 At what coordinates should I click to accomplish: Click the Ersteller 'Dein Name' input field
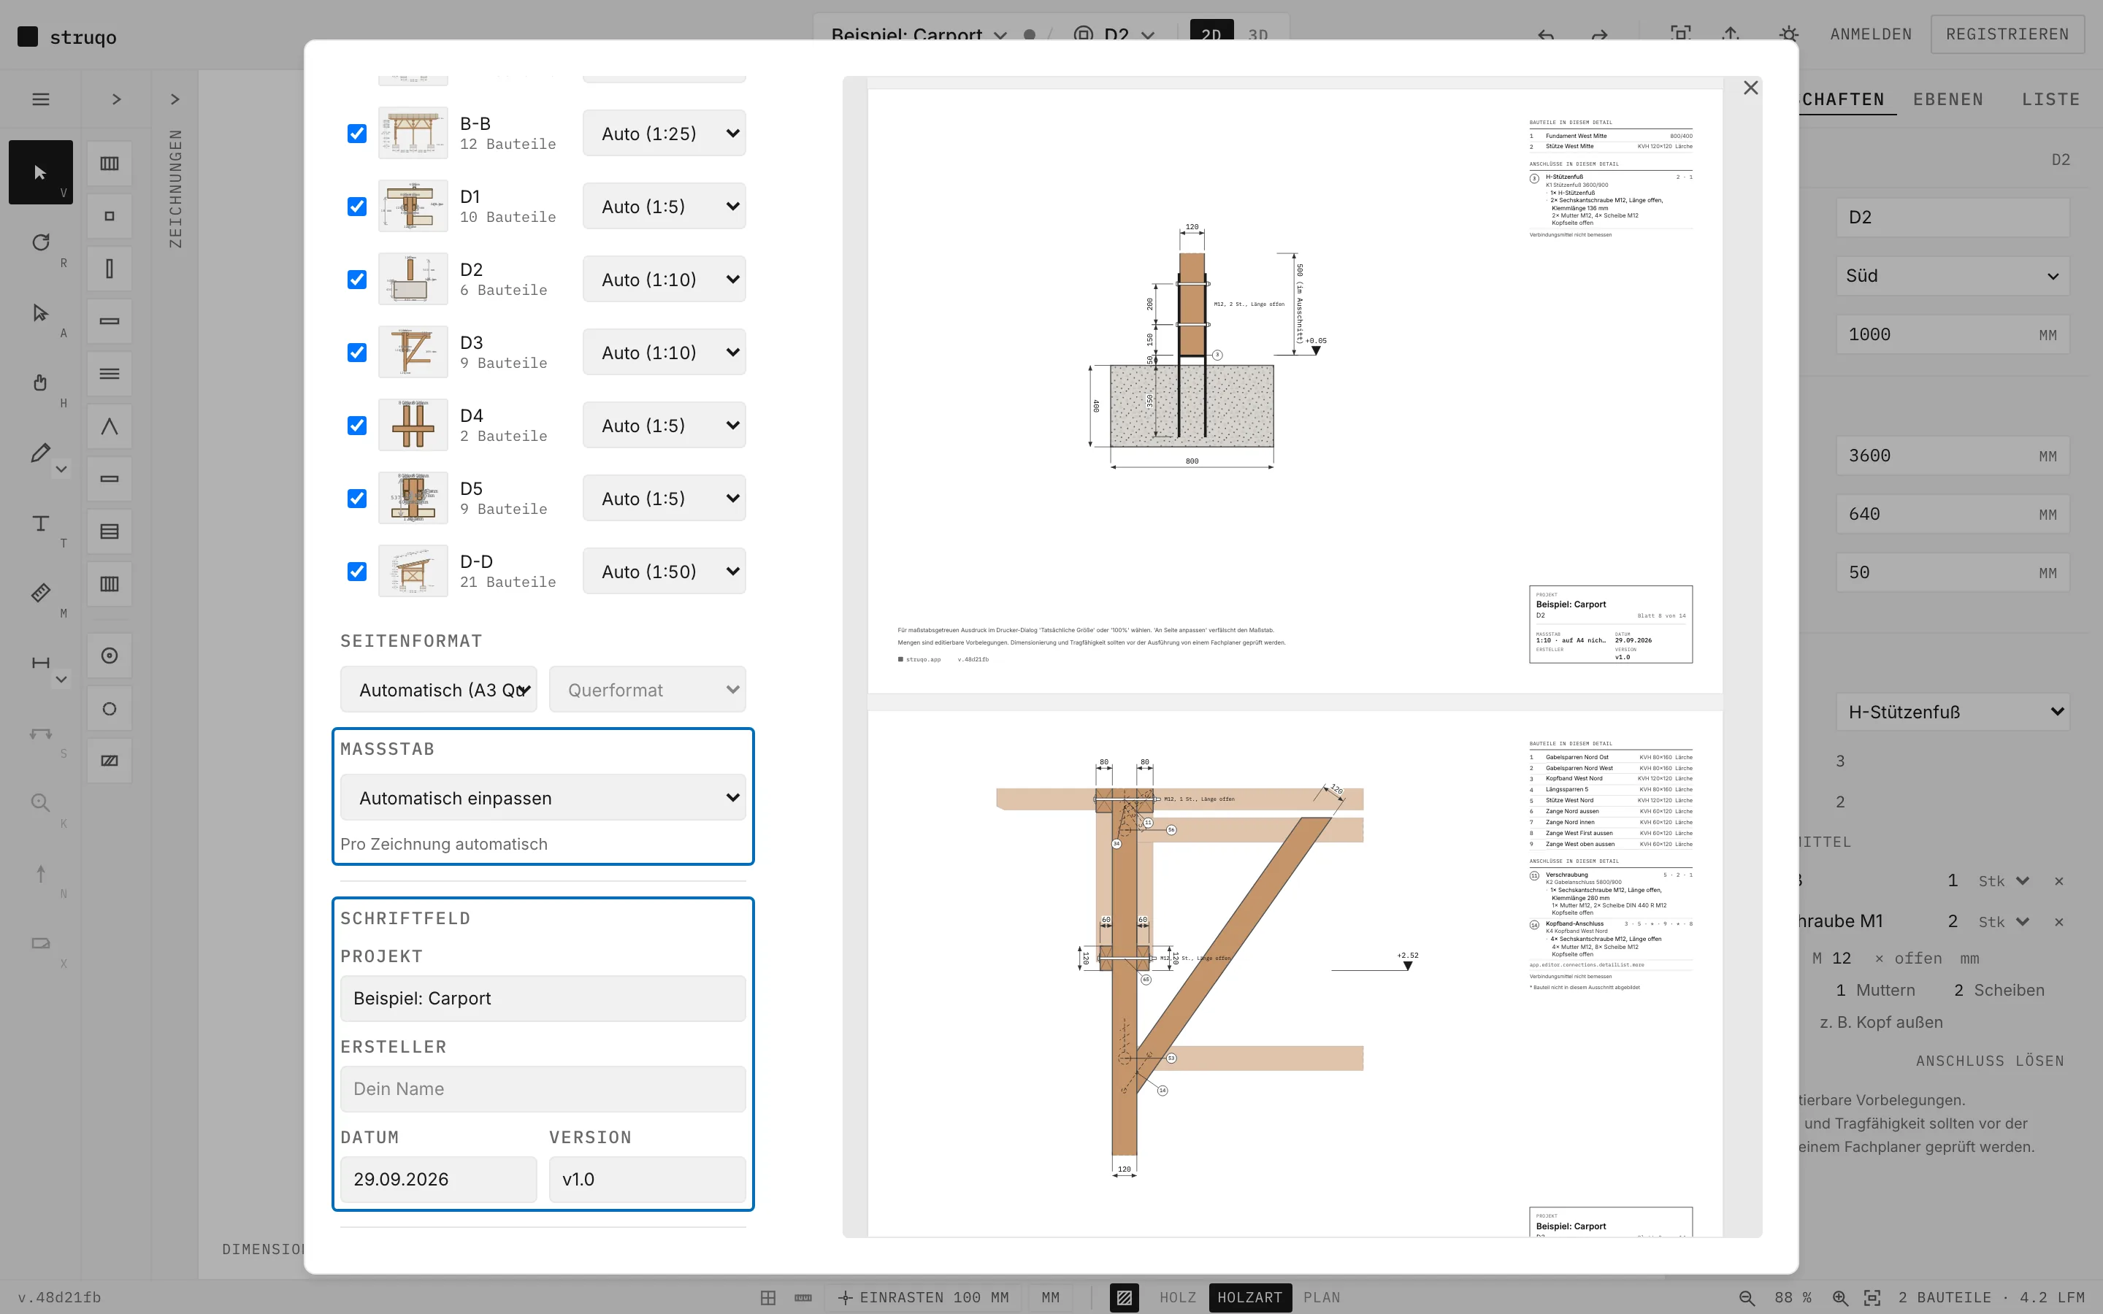coord(543,1089)
